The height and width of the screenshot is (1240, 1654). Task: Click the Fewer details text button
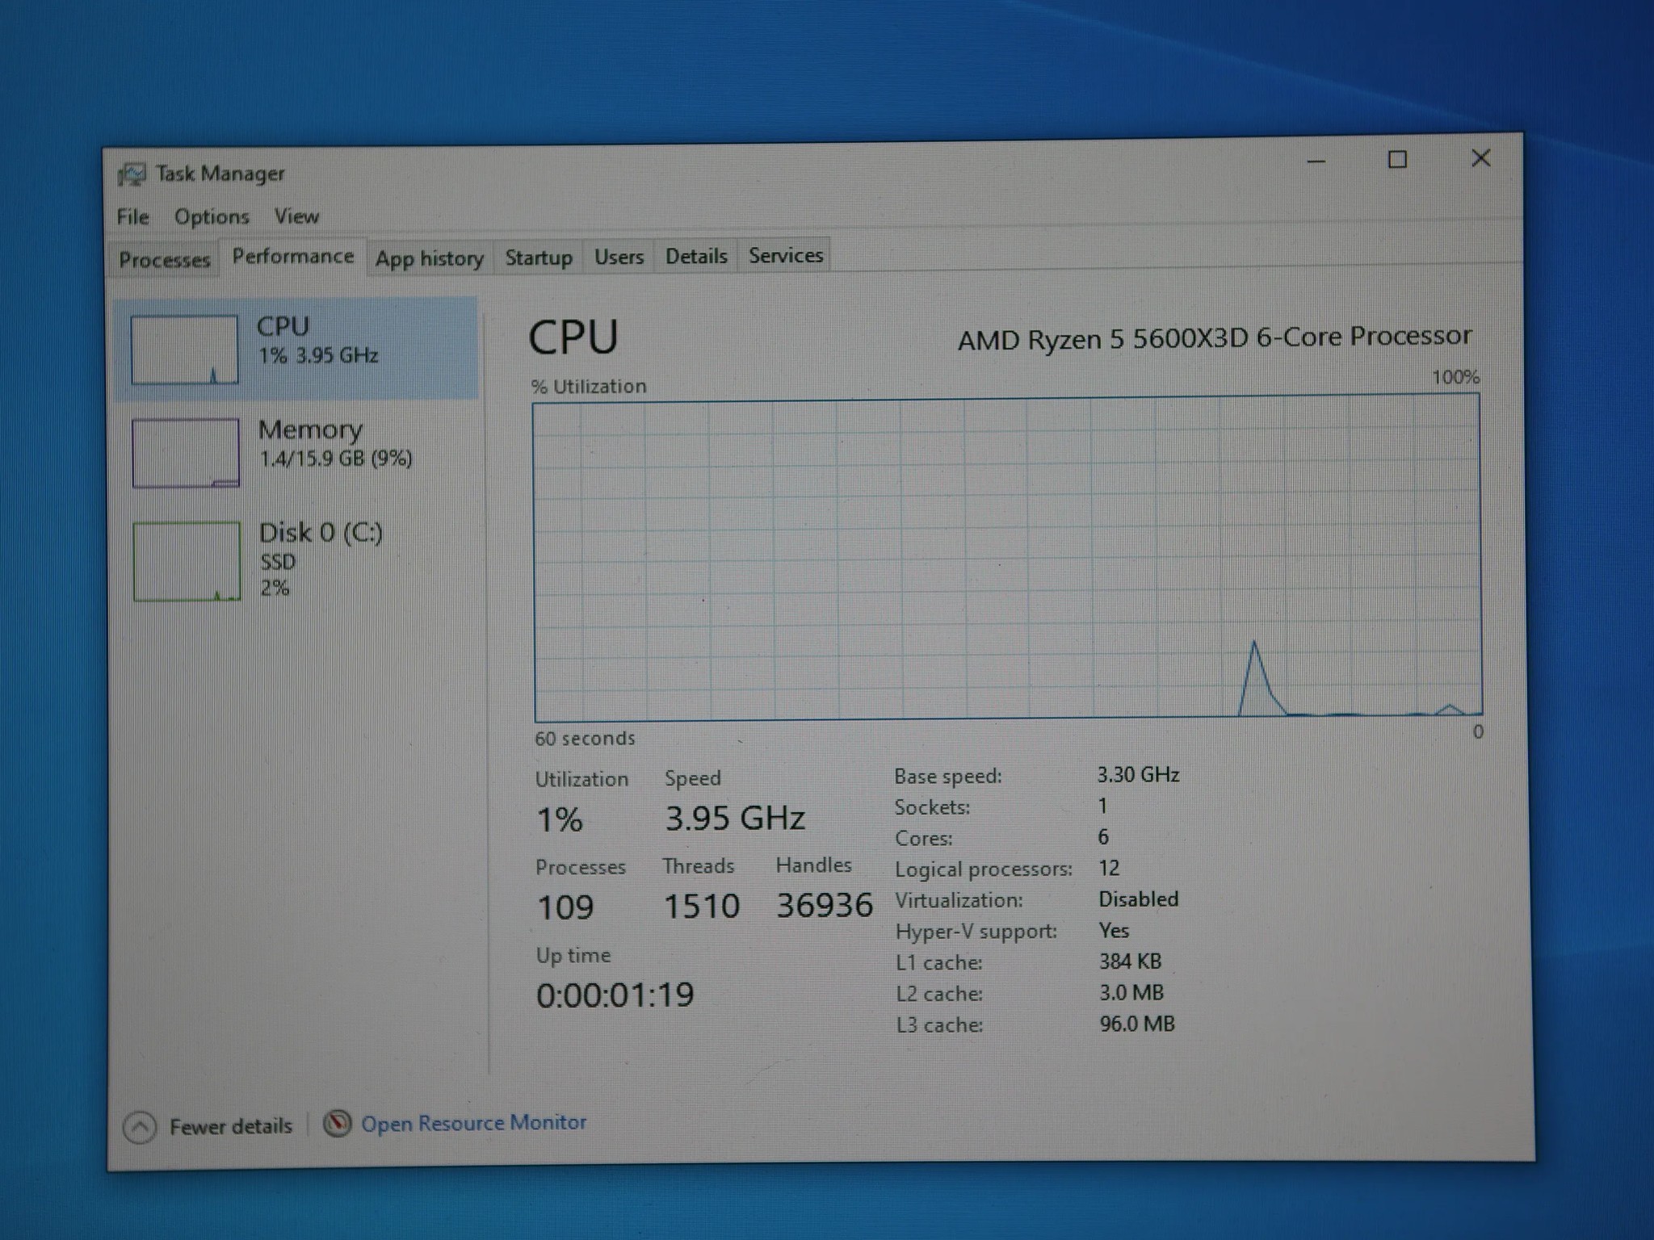230,1126
